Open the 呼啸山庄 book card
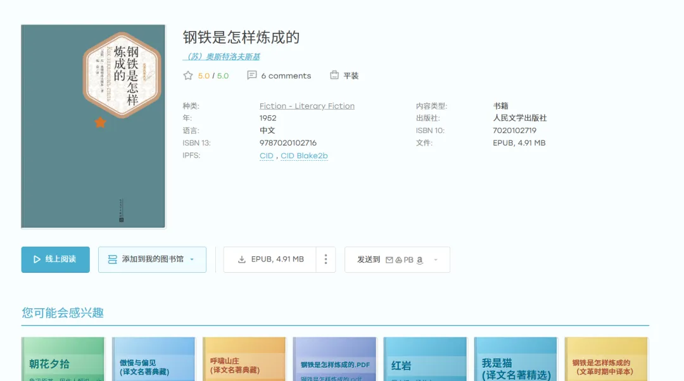 point(244,359)
